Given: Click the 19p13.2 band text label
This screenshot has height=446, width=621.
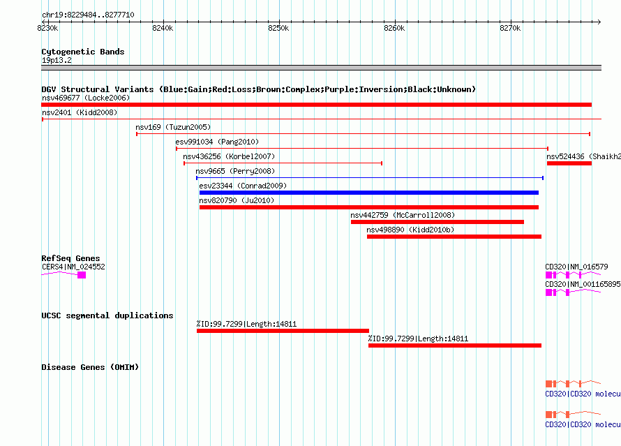Looking at the screenshot, I should click(57, 60).
